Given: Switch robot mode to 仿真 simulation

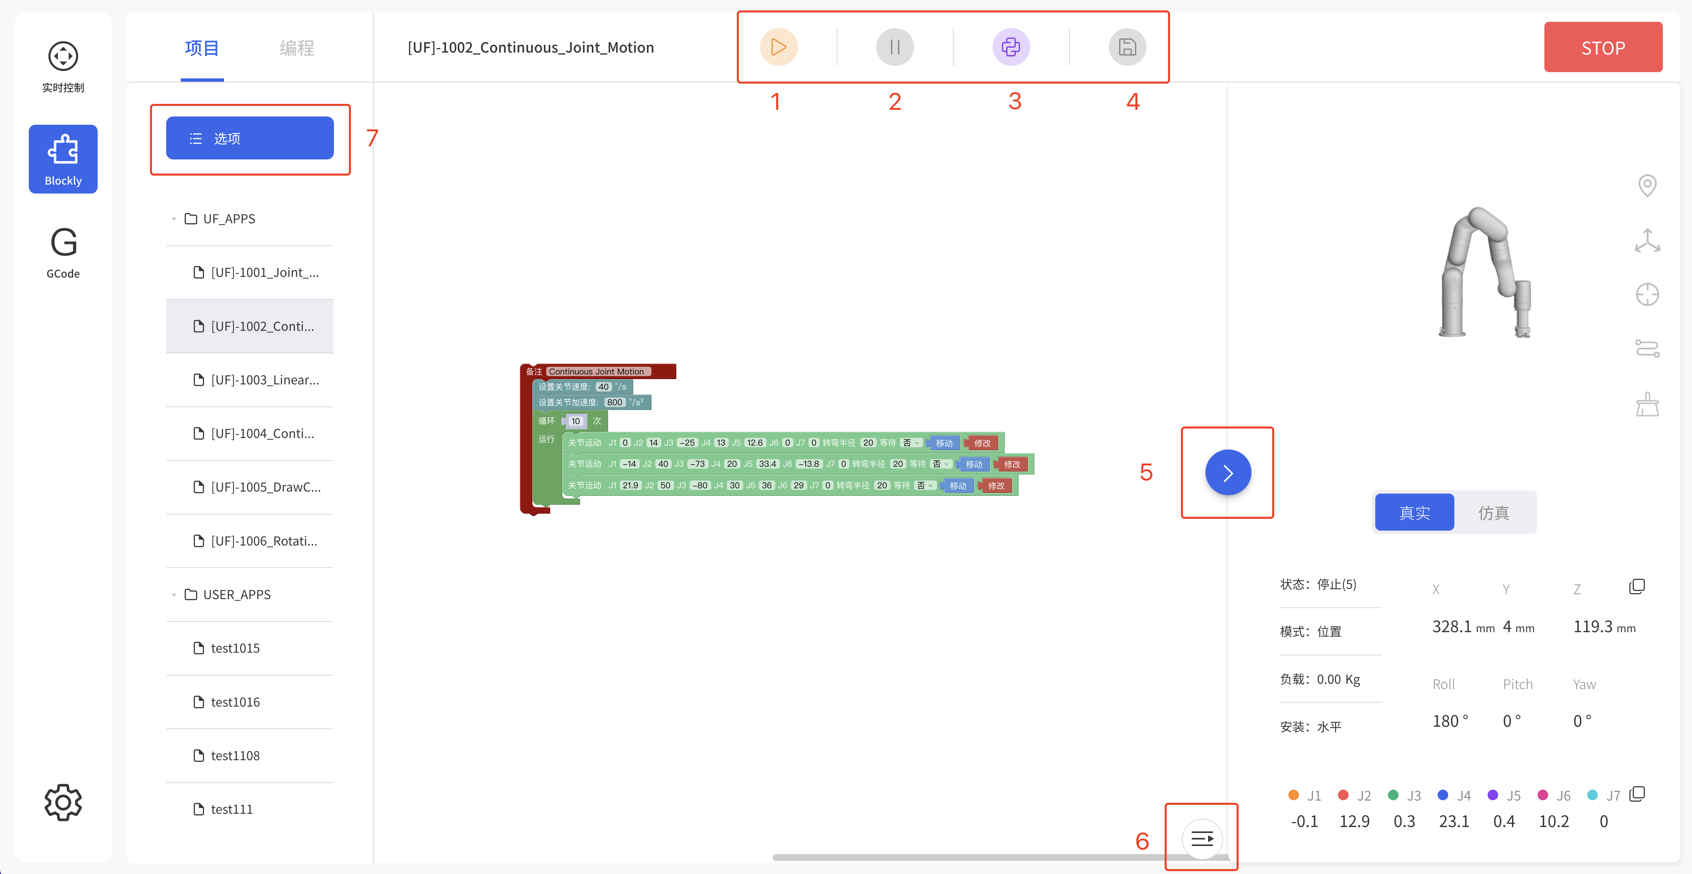Looking at the screenshot, I should (1494, 513).
